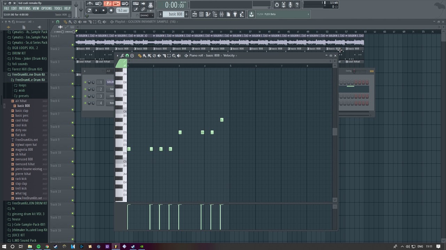The image size is (446, 250).
Task: Open the FILE menu
Action: [x=7, y=8]
